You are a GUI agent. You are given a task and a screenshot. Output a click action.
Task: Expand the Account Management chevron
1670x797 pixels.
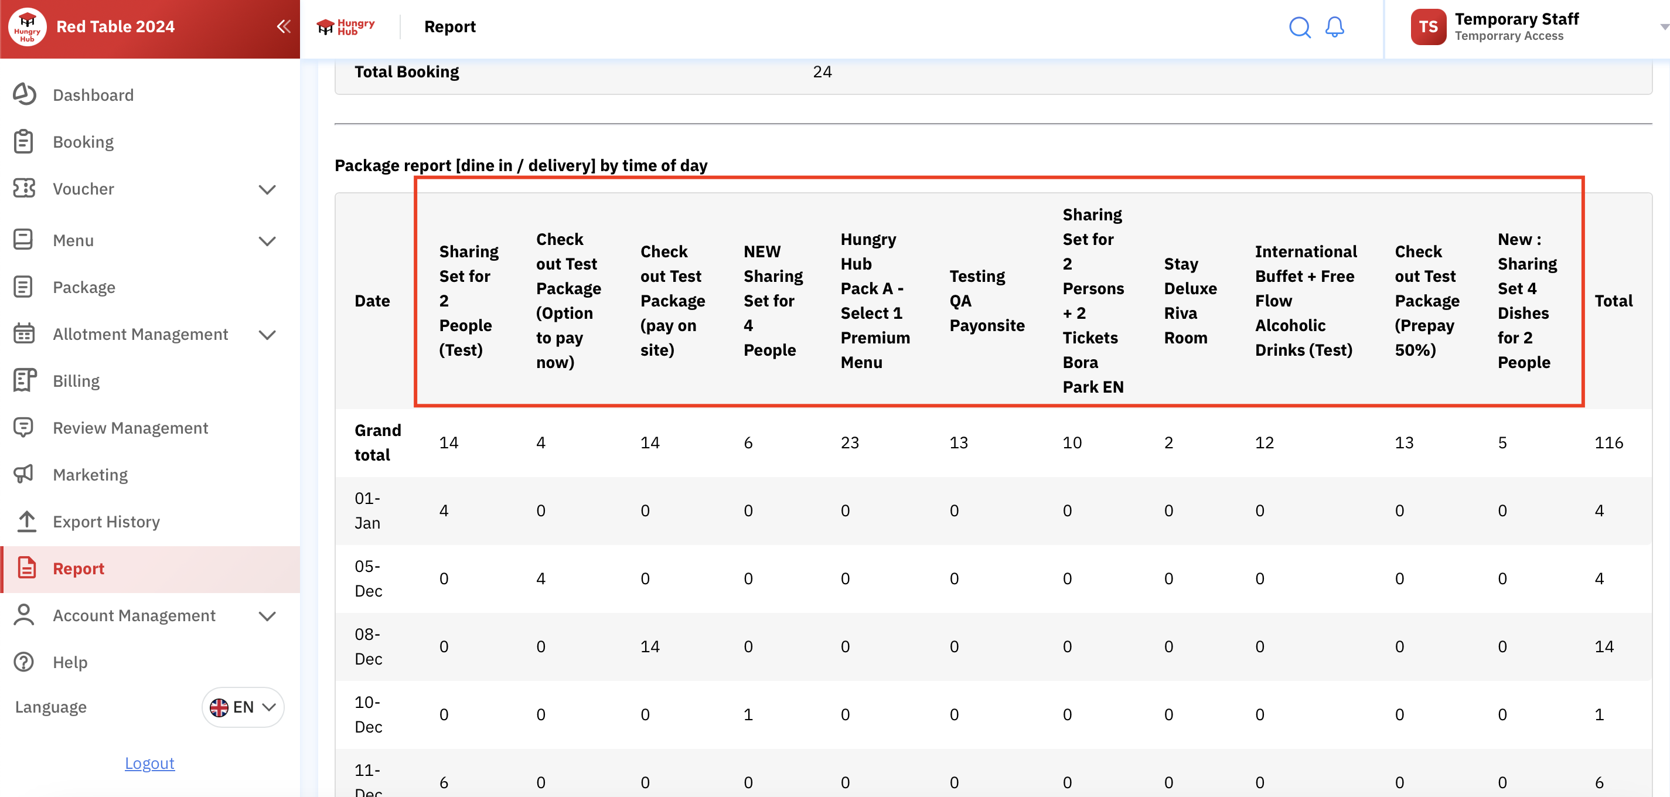click(267, 615)
